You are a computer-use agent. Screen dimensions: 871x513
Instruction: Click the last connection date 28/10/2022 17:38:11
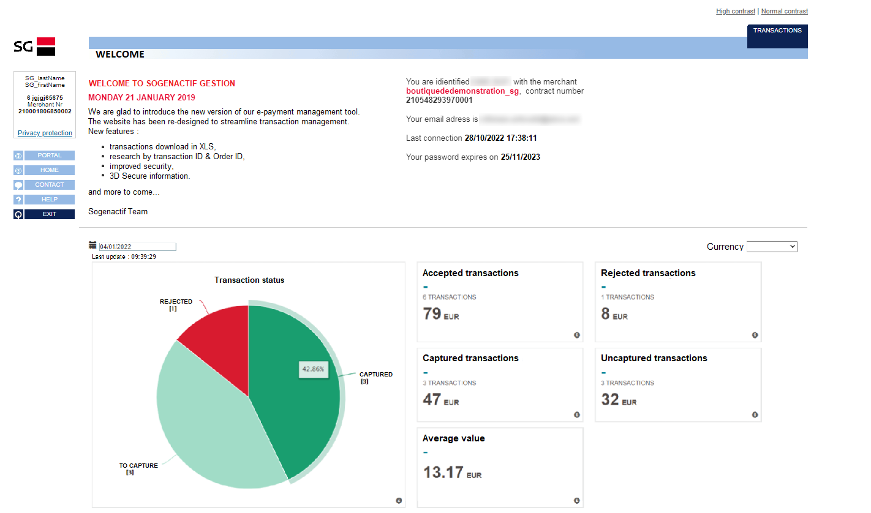point(501,138)
